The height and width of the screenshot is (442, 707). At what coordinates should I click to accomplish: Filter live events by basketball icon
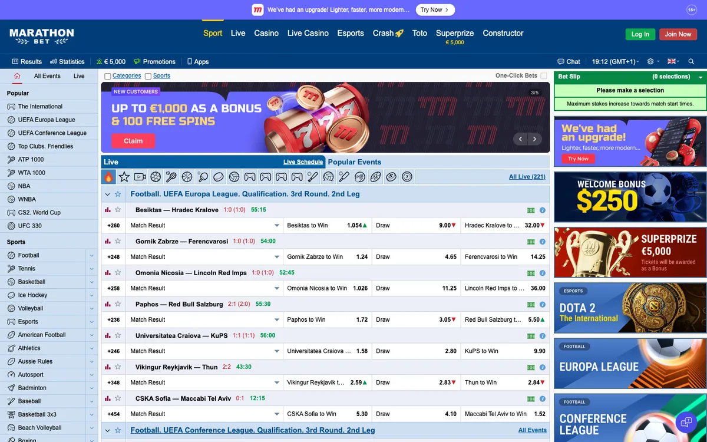tap(187, 177)
